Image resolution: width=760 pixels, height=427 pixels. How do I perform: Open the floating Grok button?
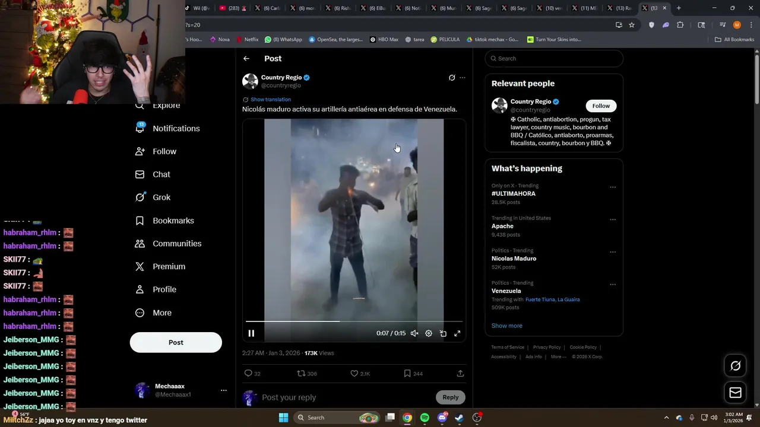736,366
